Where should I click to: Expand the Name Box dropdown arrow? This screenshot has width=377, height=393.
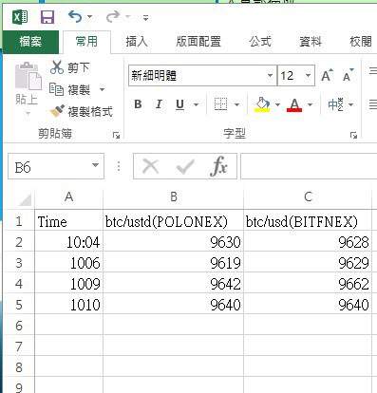tap(95, 165)
